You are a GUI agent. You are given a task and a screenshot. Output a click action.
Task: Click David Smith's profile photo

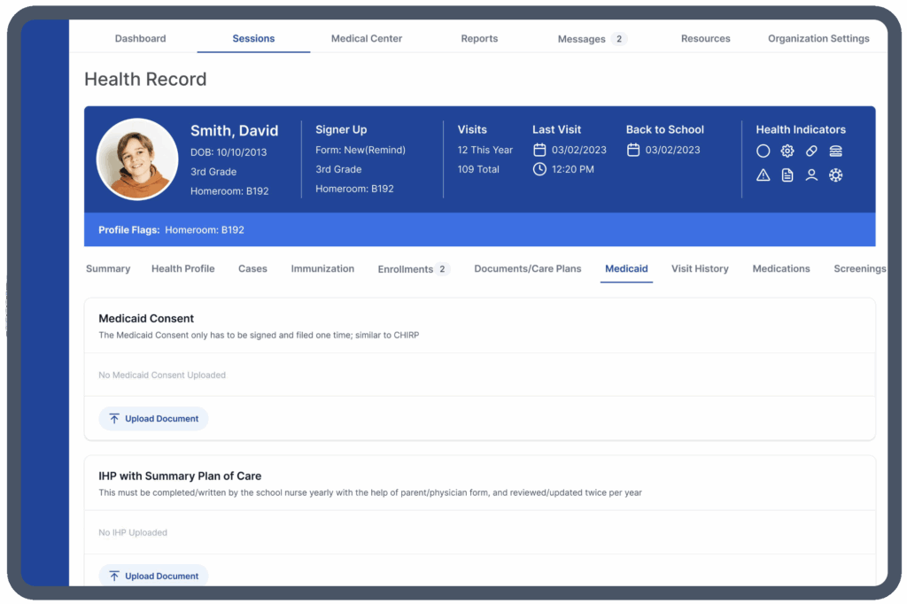tap(137, 159)
